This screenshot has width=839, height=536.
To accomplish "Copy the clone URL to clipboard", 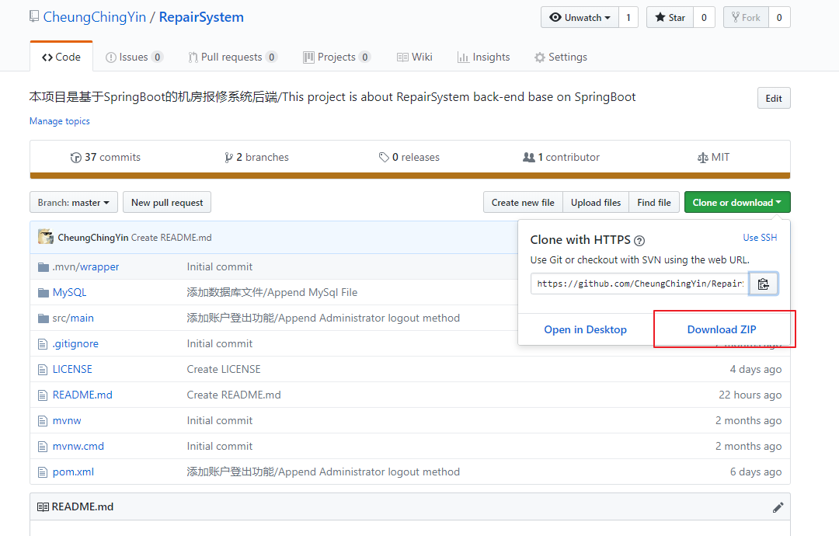I will click(763, 284).
